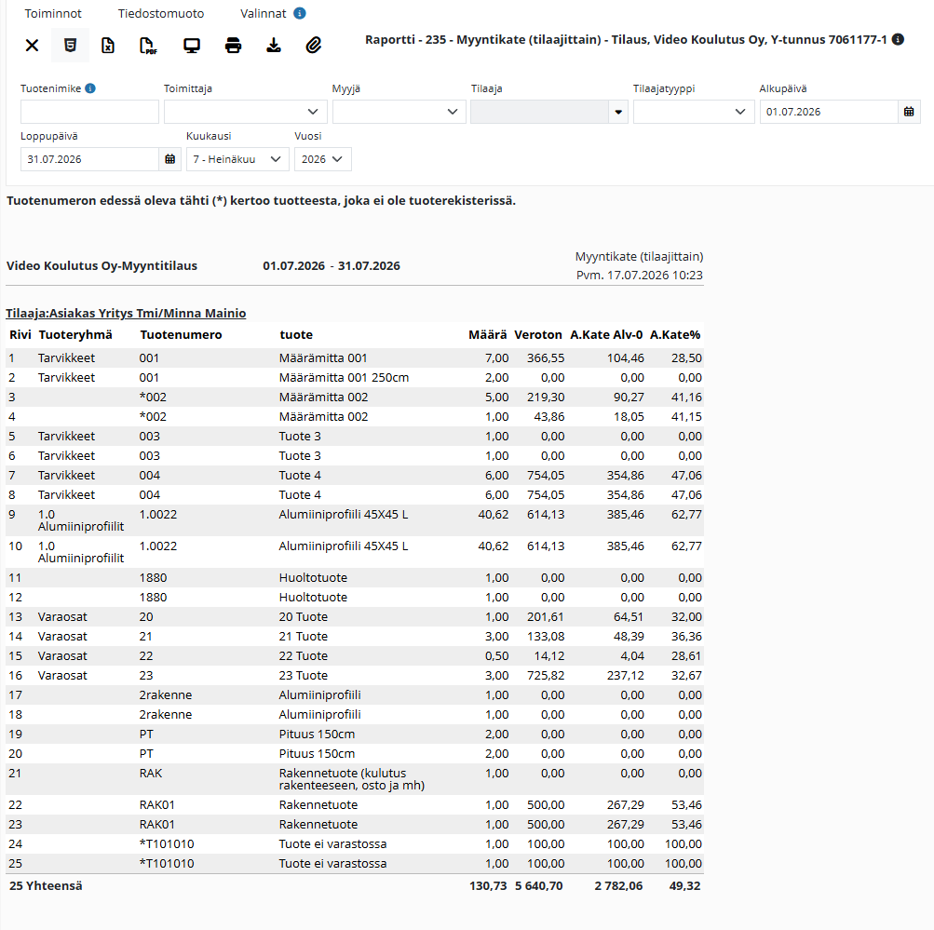Download the report with download icon
Viewport: 934px width, 930px height.
(x=274, y=46)
